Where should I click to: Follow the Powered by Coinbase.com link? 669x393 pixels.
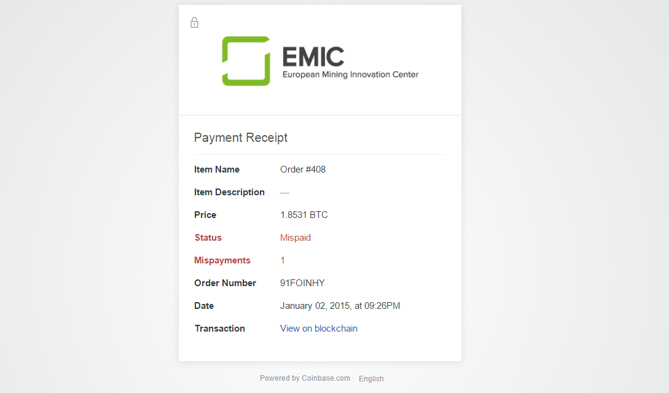click(305, 378)
